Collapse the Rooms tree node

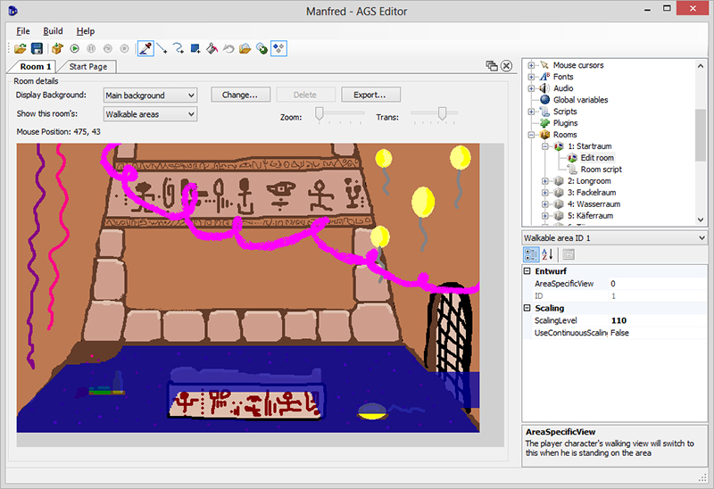[533, 135]
